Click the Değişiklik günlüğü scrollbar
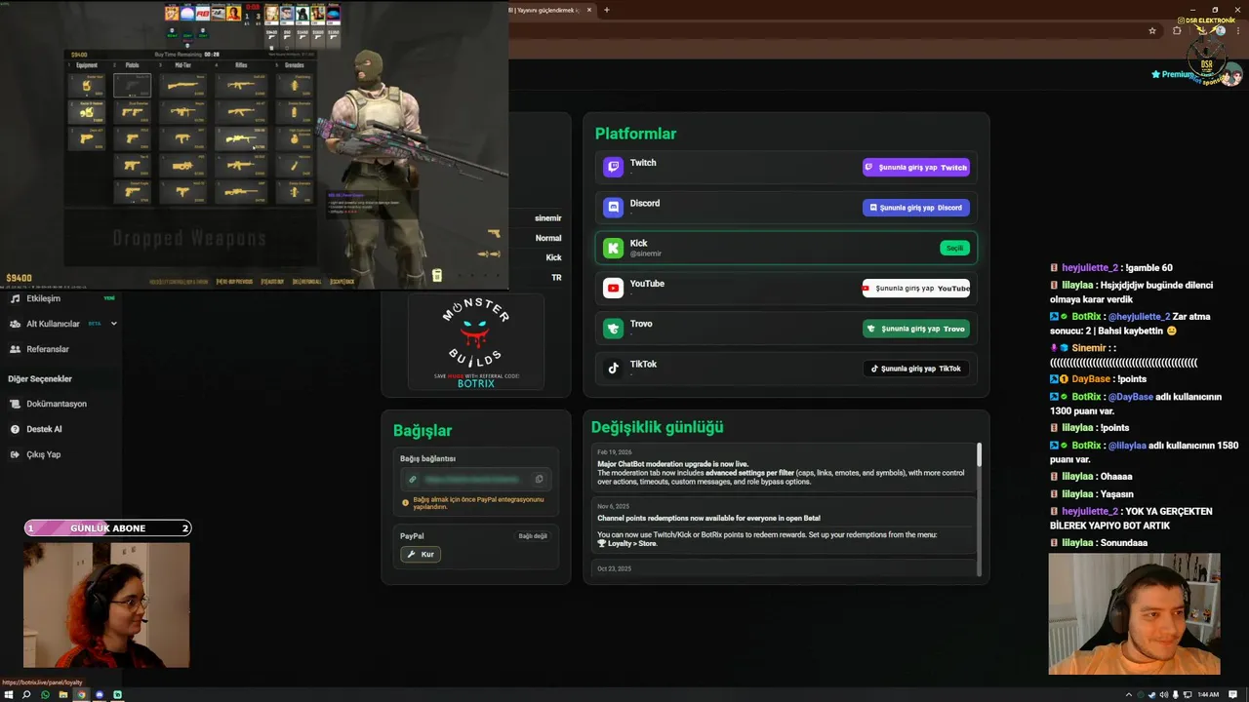The height and width of the screenshot is (702, 1249). tap(979, 454)
